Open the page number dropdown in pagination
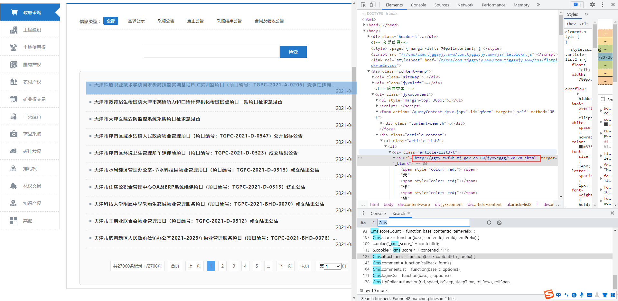Viewport: 618px width, 301px height. pyautogui.click(x=332, y=266)
